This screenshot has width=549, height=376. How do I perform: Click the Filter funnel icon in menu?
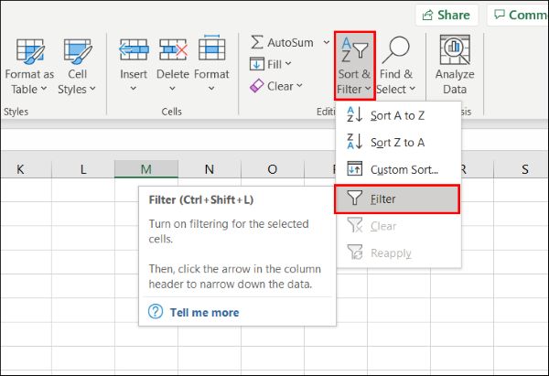pos(355,199)
